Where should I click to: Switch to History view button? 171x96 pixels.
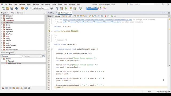coord(57,16)
